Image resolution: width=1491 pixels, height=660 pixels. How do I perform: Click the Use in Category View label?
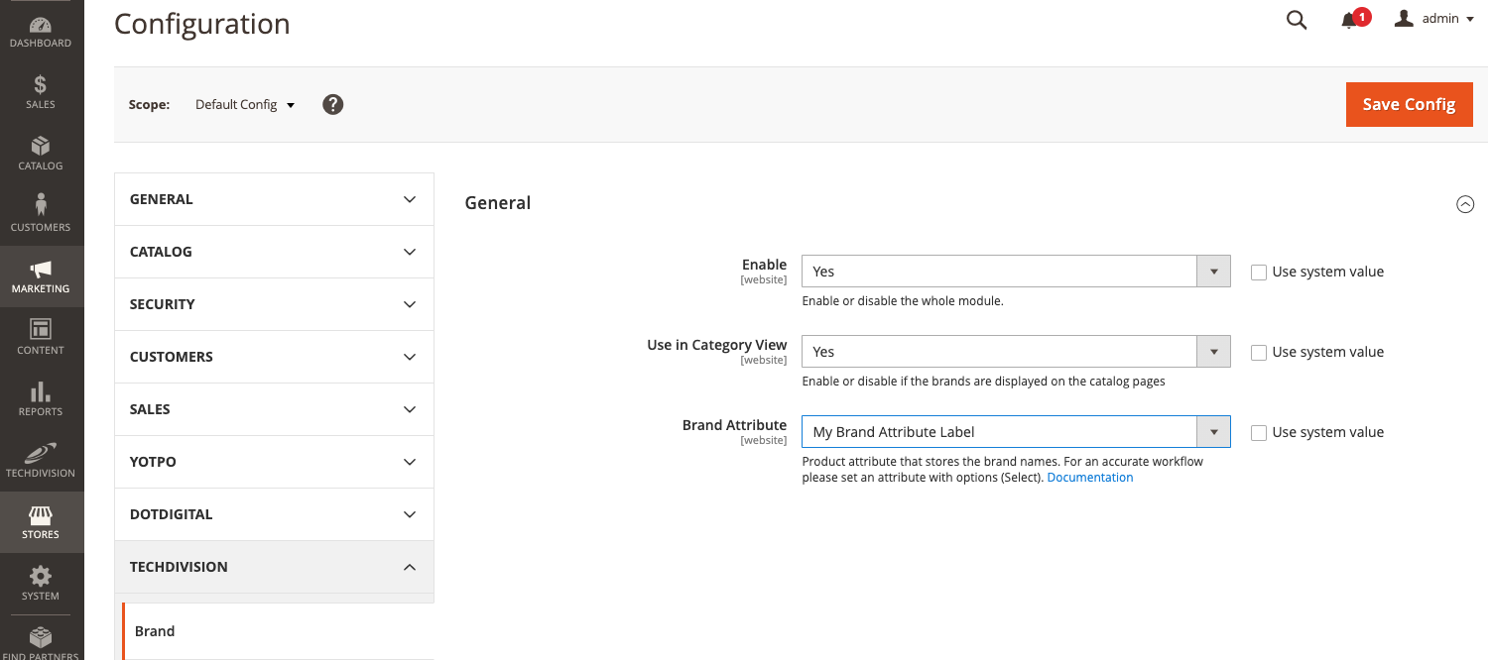click(x=716, y=345)
